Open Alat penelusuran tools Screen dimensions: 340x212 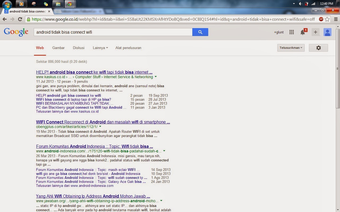coord(128,48)
